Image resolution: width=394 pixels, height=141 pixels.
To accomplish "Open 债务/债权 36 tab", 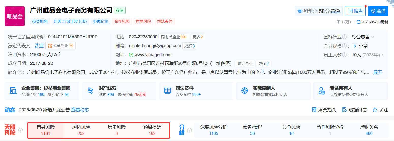I will click(x=252, y=130).
